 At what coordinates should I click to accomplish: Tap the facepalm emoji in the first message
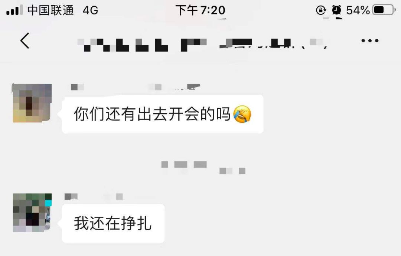click(242, 114)
